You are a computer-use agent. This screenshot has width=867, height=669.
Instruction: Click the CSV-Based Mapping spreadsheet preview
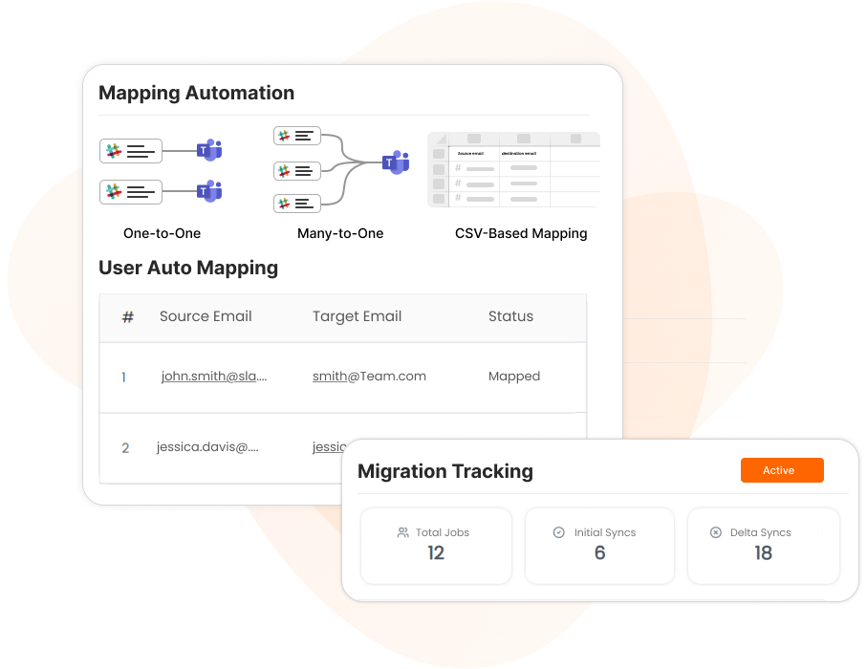[x=513, y=170]
